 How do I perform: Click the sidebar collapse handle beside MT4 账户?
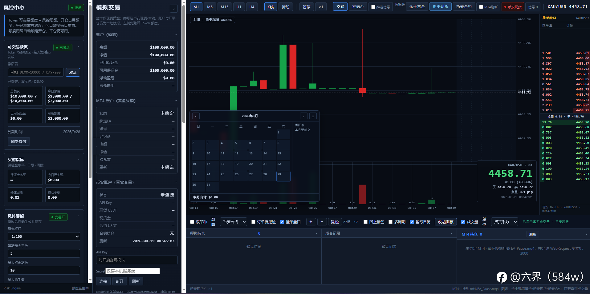[x=97, y=146]
